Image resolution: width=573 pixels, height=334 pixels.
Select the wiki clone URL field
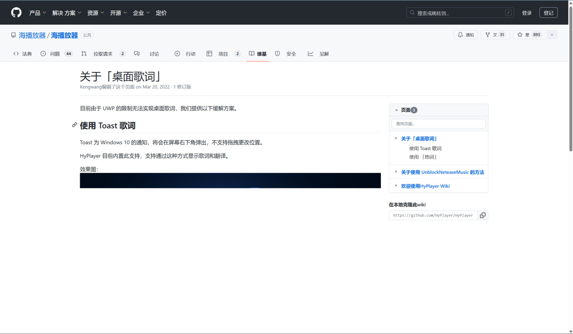433,215
